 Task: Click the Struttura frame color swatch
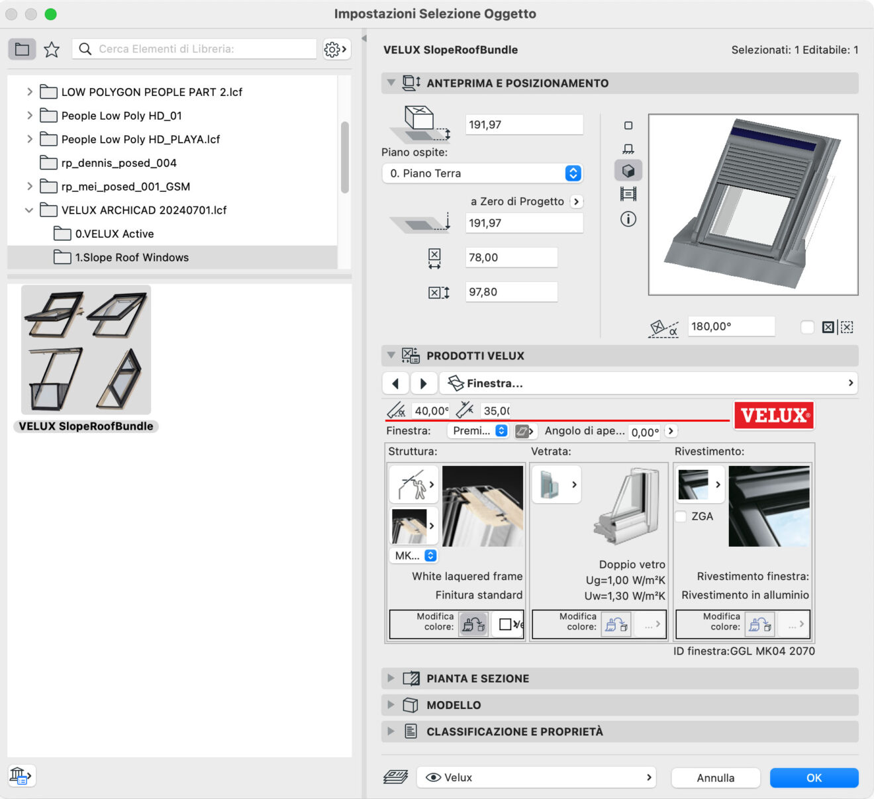click(507, 624)
